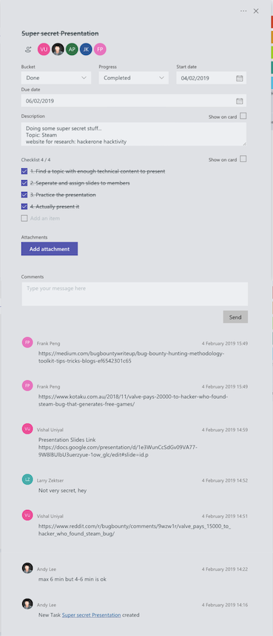Click the Add attachment button

(x=50, y=249)
